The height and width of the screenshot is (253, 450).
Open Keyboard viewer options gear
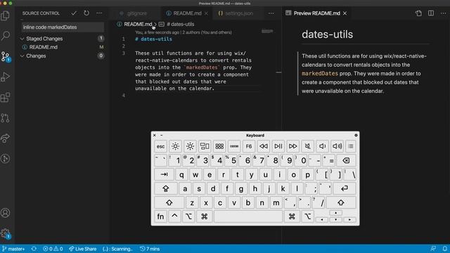(356, 135)
